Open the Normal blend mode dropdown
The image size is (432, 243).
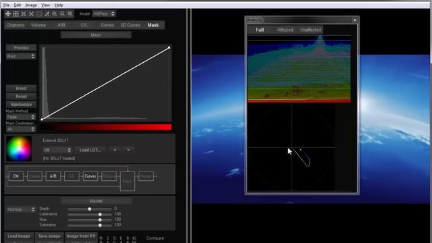[21, 209]
